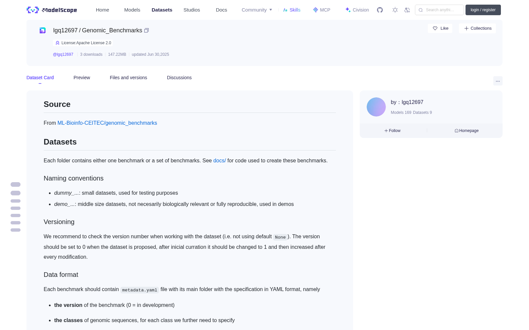Toggle the light/dark theme sun icon
This screenshot has width=529, height=330.
395,10
